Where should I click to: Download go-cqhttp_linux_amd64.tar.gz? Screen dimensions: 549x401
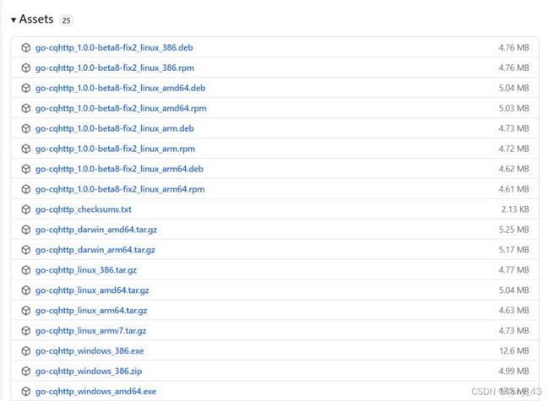(92, 290)
